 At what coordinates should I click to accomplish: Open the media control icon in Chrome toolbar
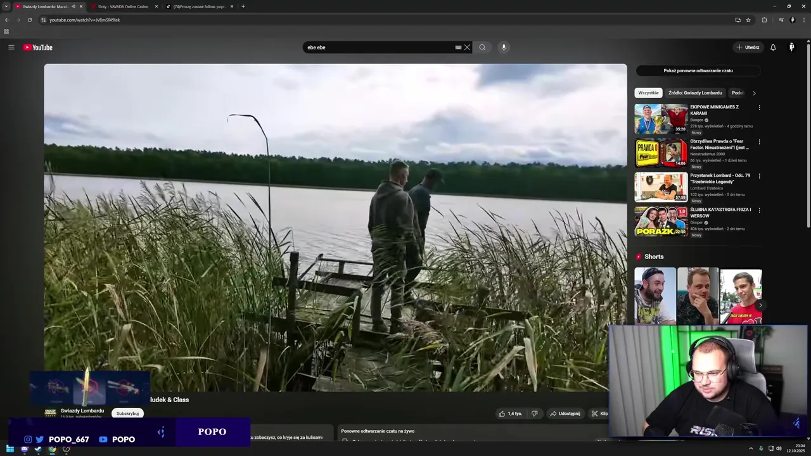781,20
